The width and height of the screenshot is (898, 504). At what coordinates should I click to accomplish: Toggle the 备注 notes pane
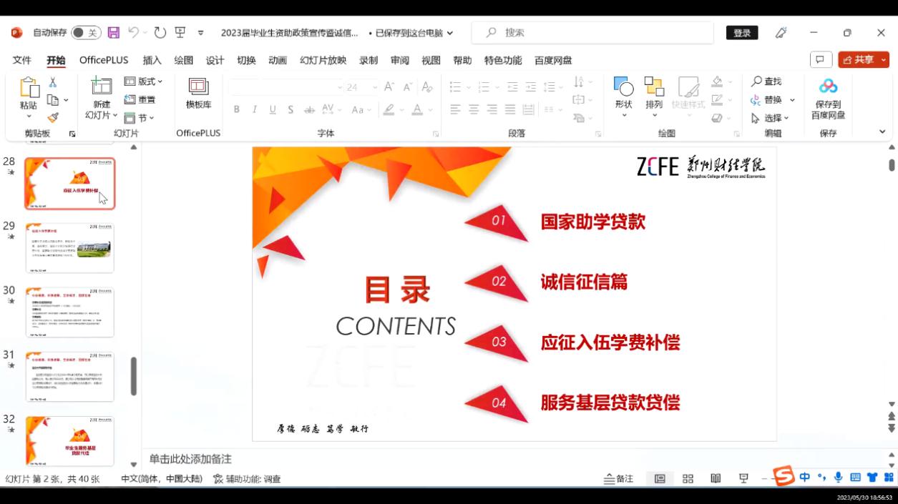click(x=619, y=479)
